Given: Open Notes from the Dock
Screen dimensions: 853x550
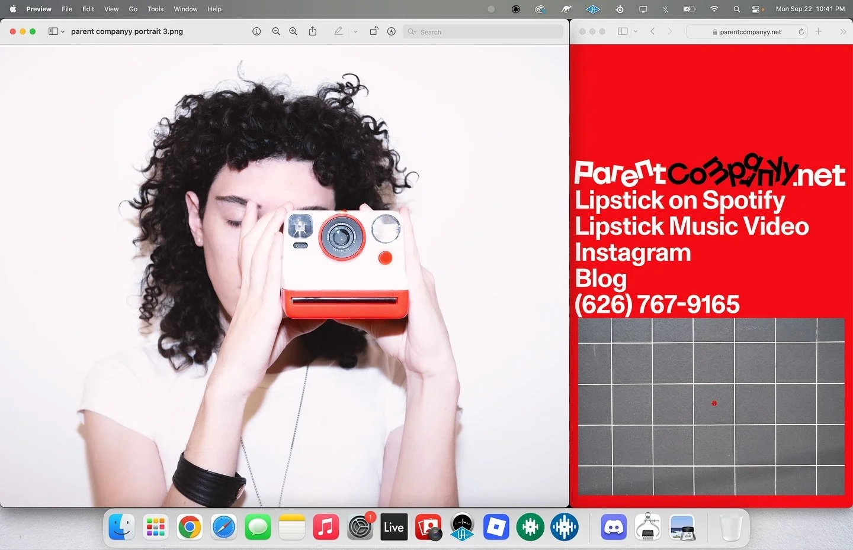Looking at the screenshot, I should [x=292, y=527].
